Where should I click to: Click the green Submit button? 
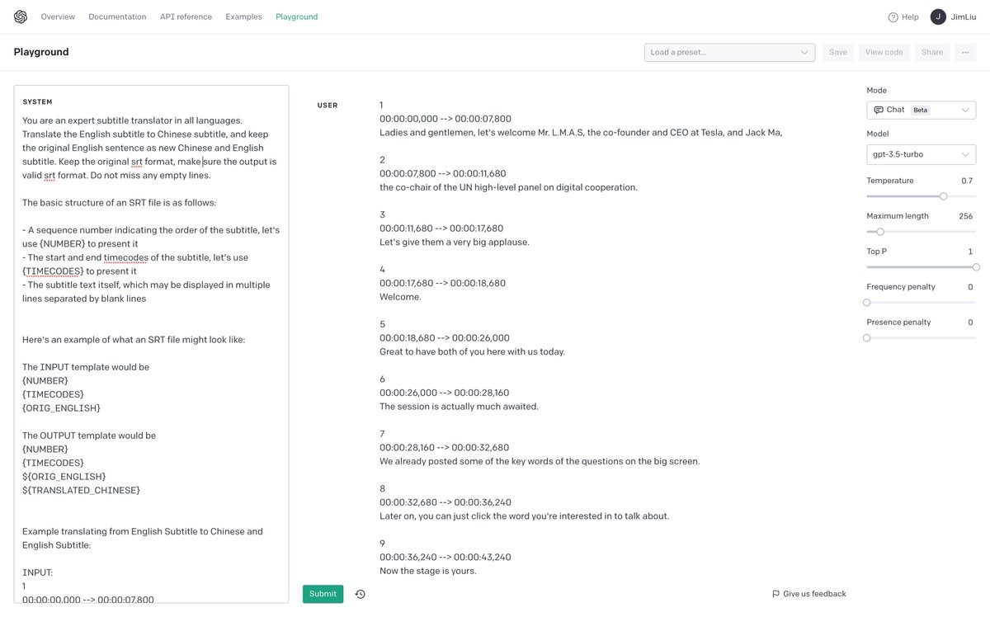coord(323,594)
